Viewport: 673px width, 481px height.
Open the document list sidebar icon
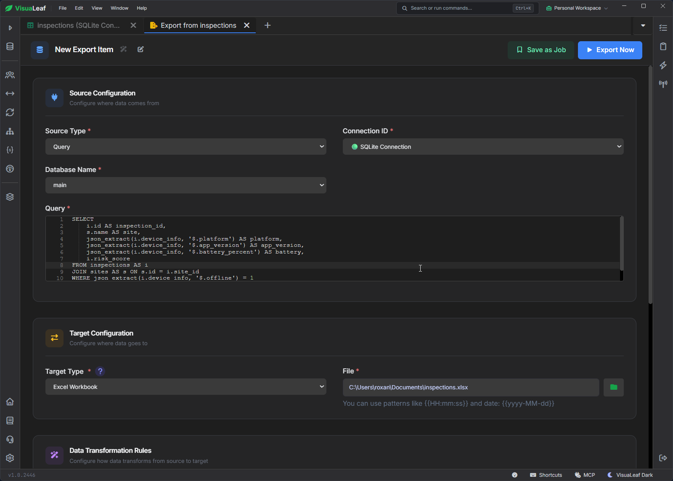[x=10, y=420]
